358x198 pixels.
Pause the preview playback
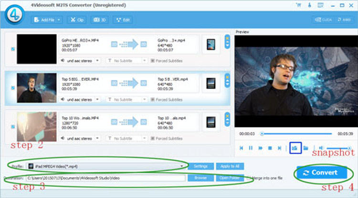coord(251,148)
